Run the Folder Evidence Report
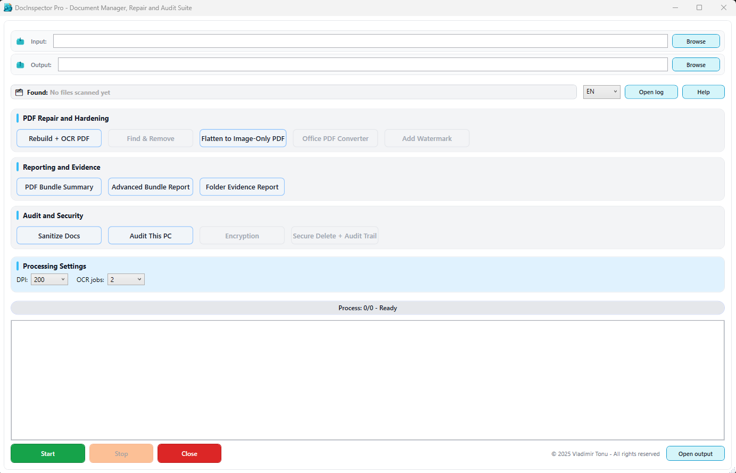Viewport: 736px width, 473px height. 242,187
